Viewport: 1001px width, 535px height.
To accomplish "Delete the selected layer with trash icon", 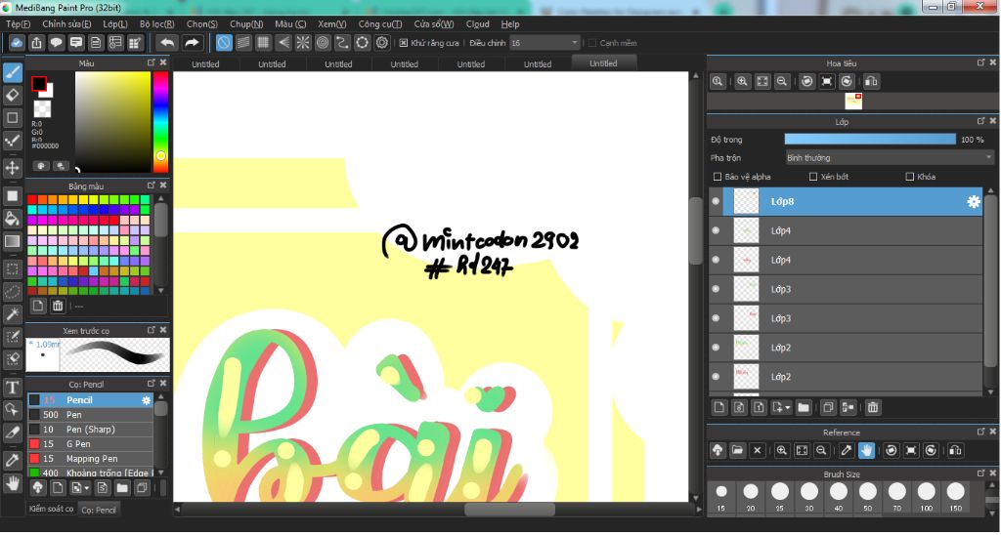I will pyautogui.click(x=873, y=407).
